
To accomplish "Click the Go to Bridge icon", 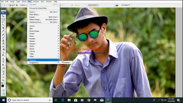I will click(117, 5).
